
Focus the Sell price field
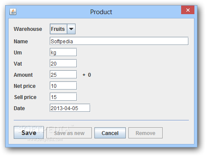[x=63, y=97]
